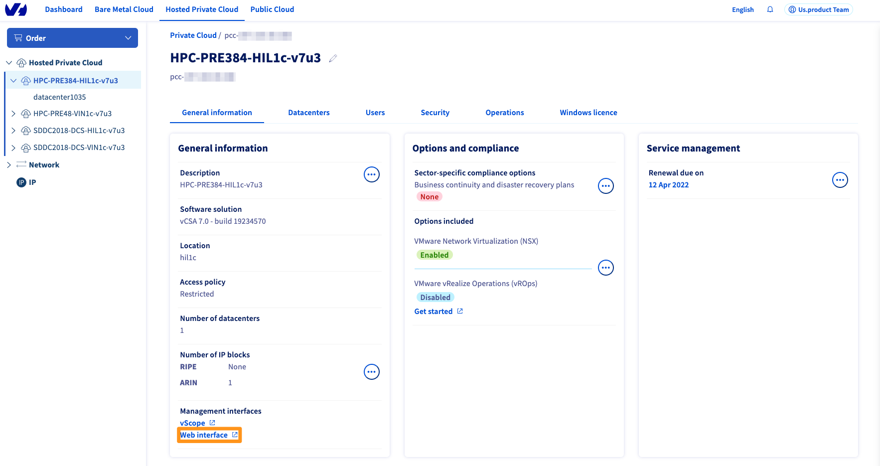This screenshot has height=466, width=880.
Task: Click the vROps Disabled badge
Action: click(436, 298)
